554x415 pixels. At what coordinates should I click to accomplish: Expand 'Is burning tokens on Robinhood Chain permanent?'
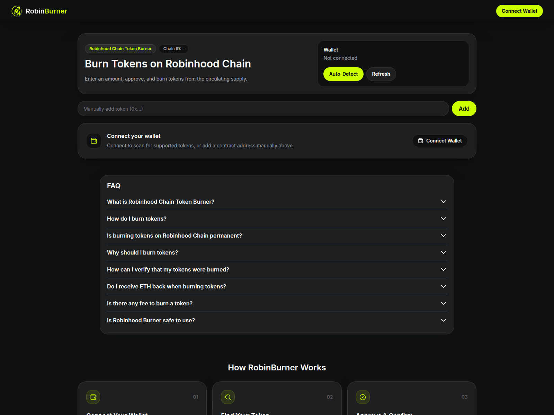point(277,236)
